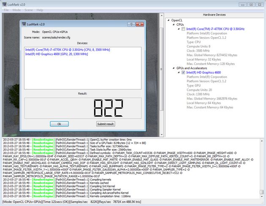Close the main LuxMark window

point(260,5)
